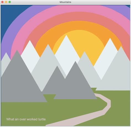Viewport: 131px width, 127px height.
Task: Click the 'What an over worked turtle' text
Action: tap(26, 119)
